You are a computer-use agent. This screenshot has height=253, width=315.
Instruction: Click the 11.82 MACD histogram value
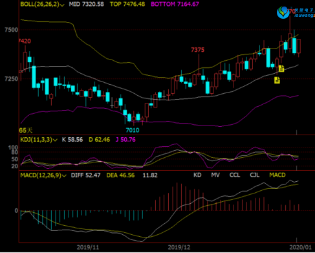(x=150, y=175)
